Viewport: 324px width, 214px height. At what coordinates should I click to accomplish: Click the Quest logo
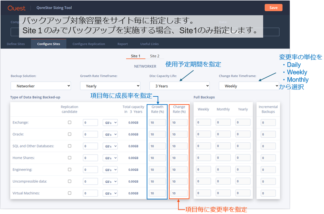(x=17, y=8)
